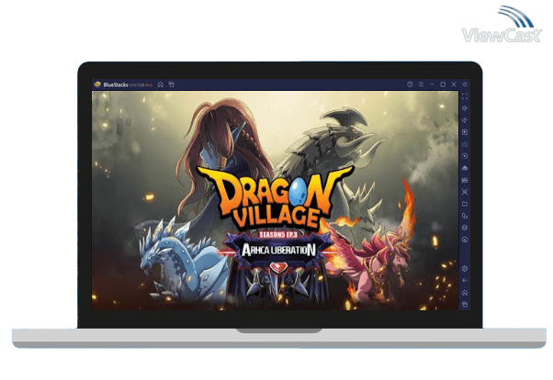Take a screenshot with the capture-frame icon

click(465, 192)
